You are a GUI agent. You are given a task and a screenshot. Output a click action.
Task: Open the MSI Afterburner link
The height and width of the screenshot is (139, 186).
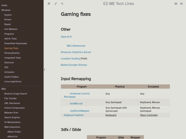tap(76, 46)
